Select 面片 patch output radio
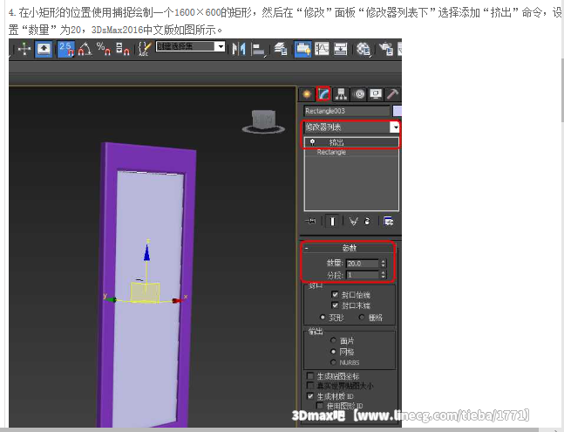This screenshot has height=432, width=564. [334, 340]
